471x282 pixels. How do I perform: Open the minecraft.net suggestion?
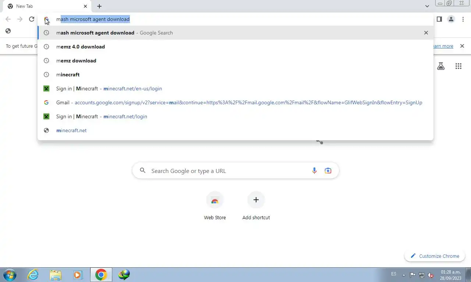tap(235, 130)
